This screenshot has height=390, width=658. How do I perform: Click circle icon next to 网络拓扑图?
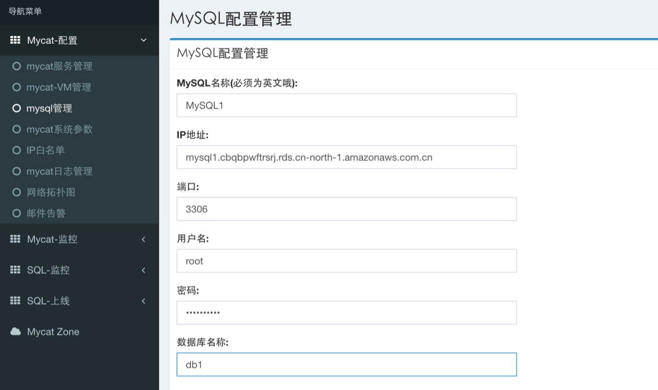pyautogui.click(x=16, y=192)
